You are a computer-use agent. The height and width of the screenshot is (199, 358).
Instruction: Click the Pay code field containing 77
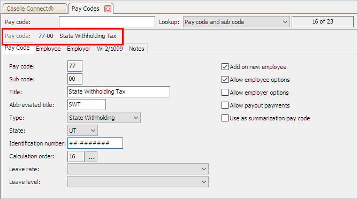(75, 66)
